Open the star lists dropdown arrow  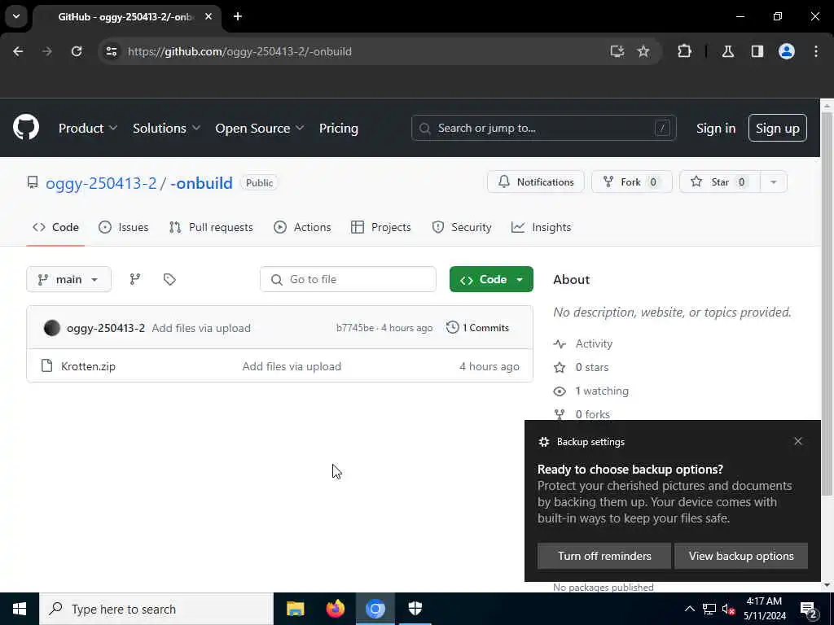tap(774, 181)
